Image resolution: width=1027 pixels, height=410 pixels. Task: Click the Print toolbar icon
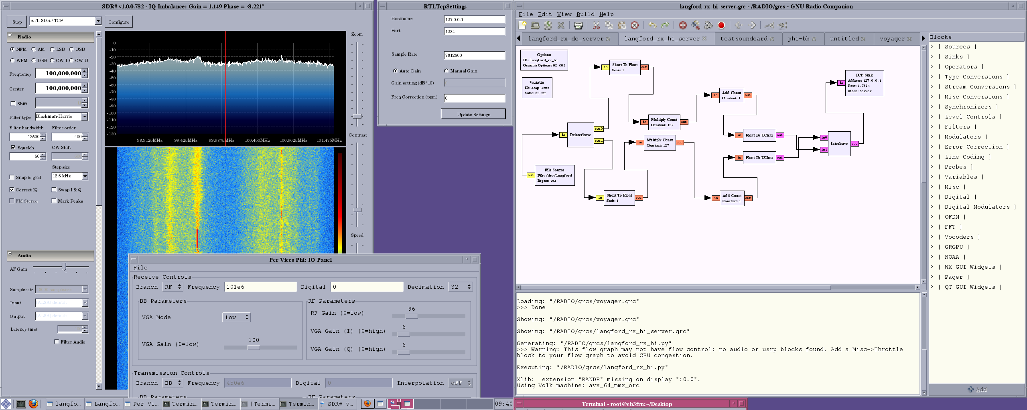point(578,26)
